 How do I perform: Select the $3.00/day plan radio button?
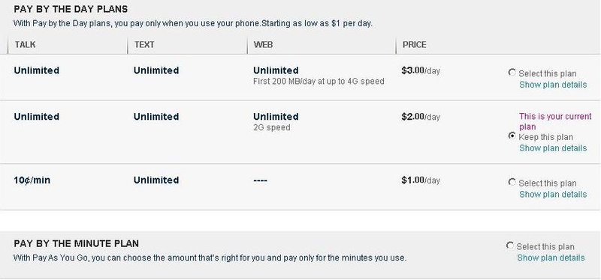coord(512,72)
